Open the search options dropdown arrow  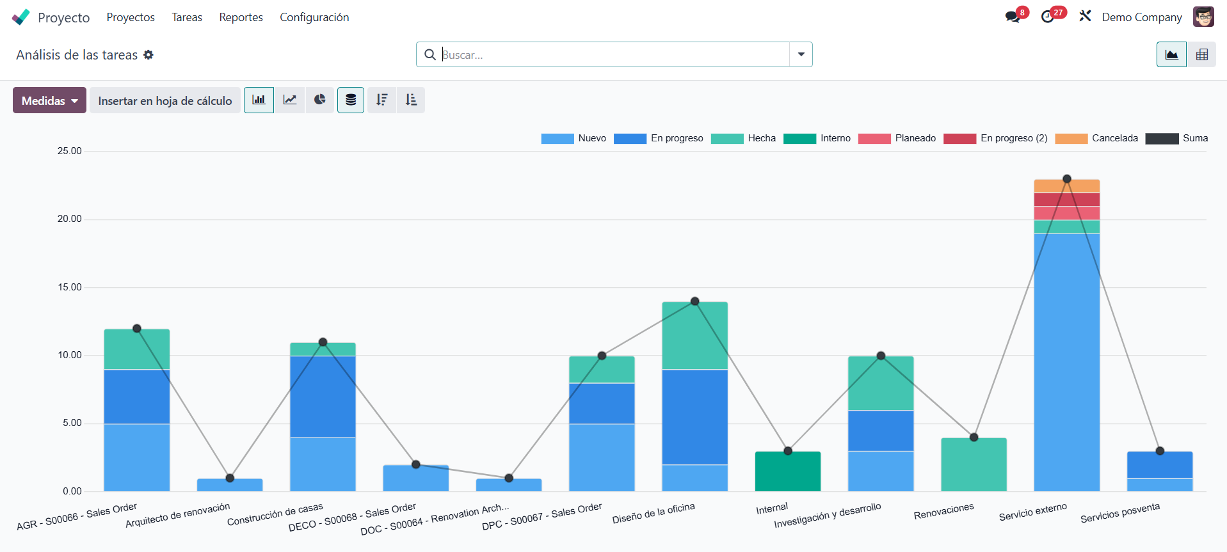[801, 55]
